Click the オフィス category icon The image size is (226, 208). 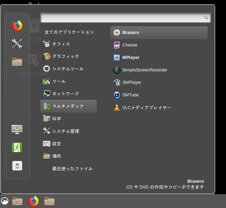click(46, 44)
